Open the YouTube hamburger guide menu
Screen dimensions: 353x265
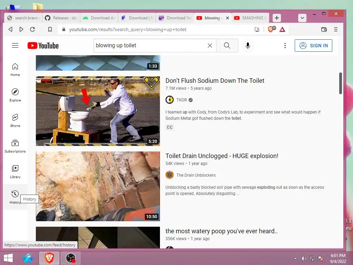15,46
